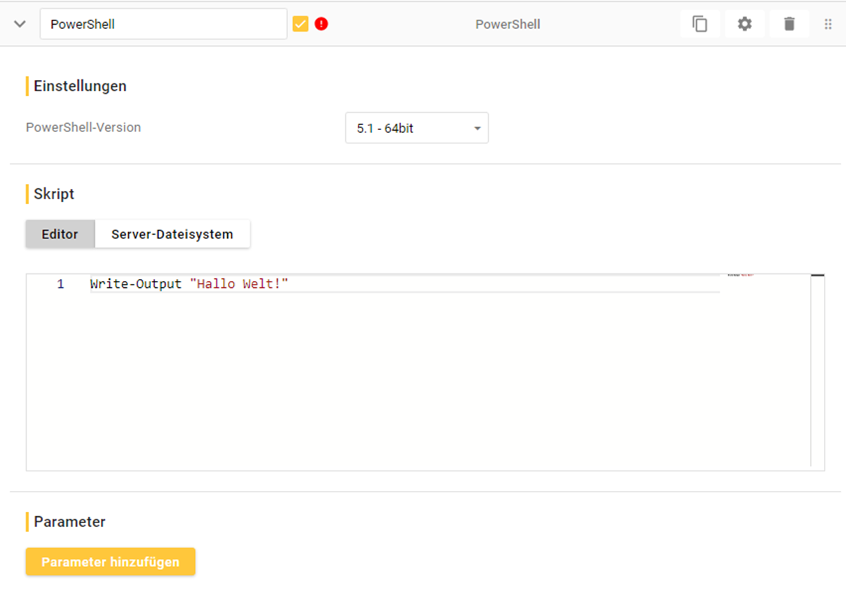Switch to the Server-Dateisystem tab
Screen dimensions: 846x612
point(172,234)
